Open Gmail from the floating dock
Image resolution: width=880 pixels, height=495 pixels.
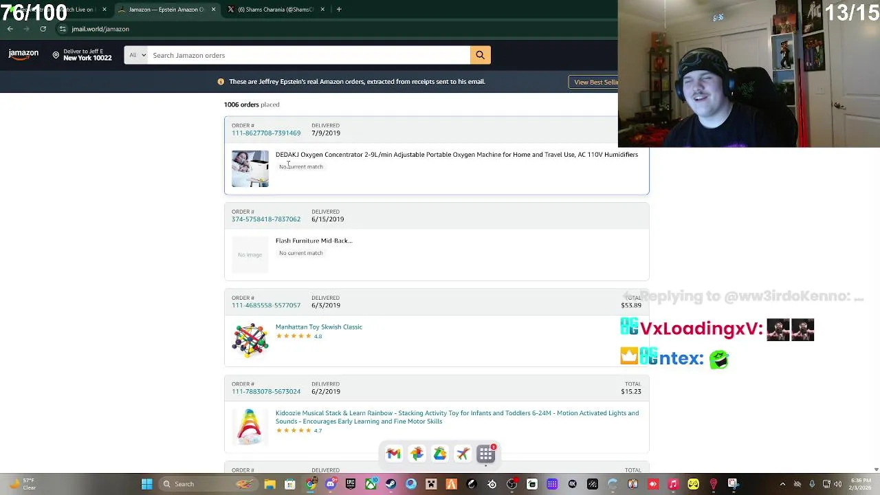point(393,454)
